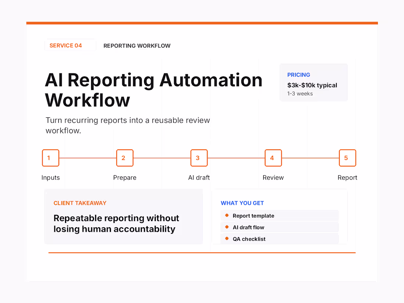
Task: Select the AI draft flow list item
Action: 279,227
